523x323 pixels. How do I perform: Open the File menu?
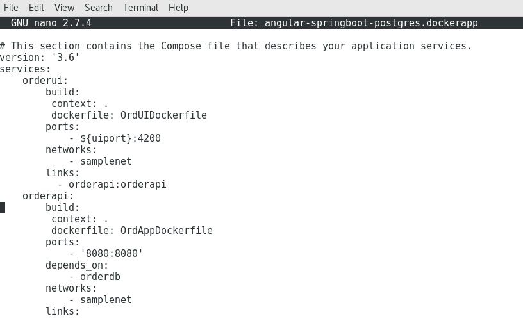[x=11, y=8]
